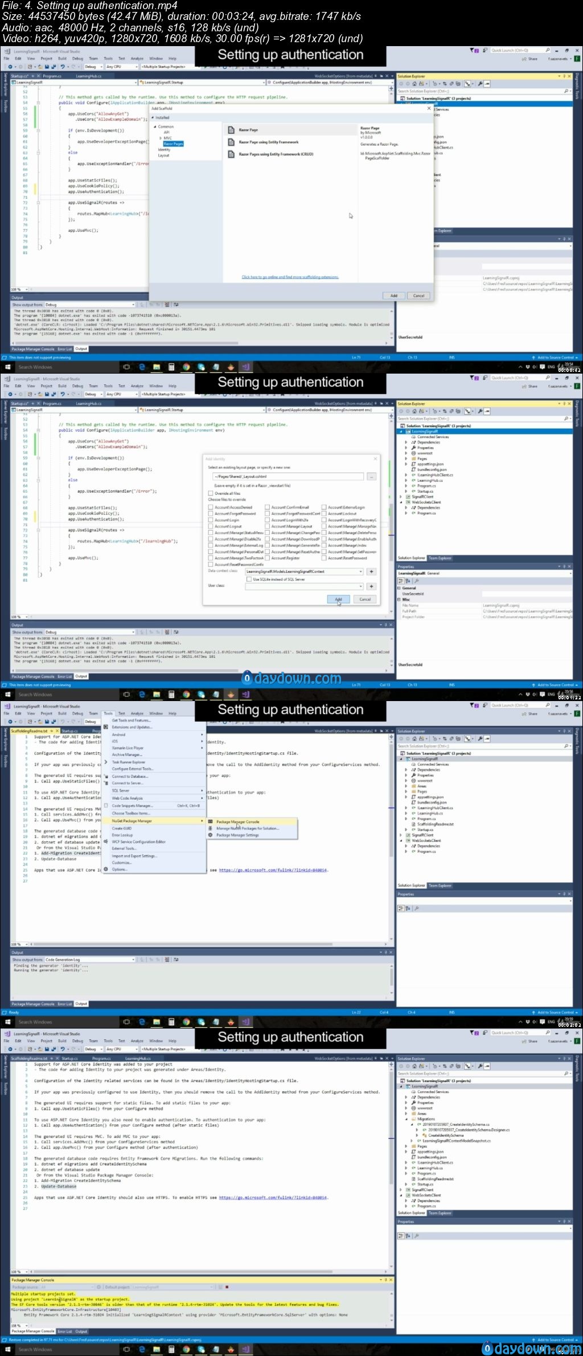Select the Razor Page template icon in Add Scaffold
This screenshot has width=583, height=1356.
click(x=231, y=130)
